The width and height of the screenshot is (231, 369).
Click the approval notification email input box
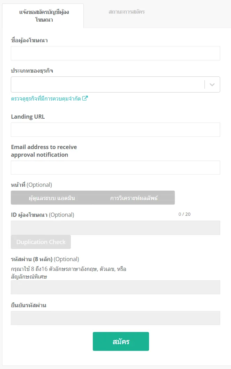tap(115, 168)
